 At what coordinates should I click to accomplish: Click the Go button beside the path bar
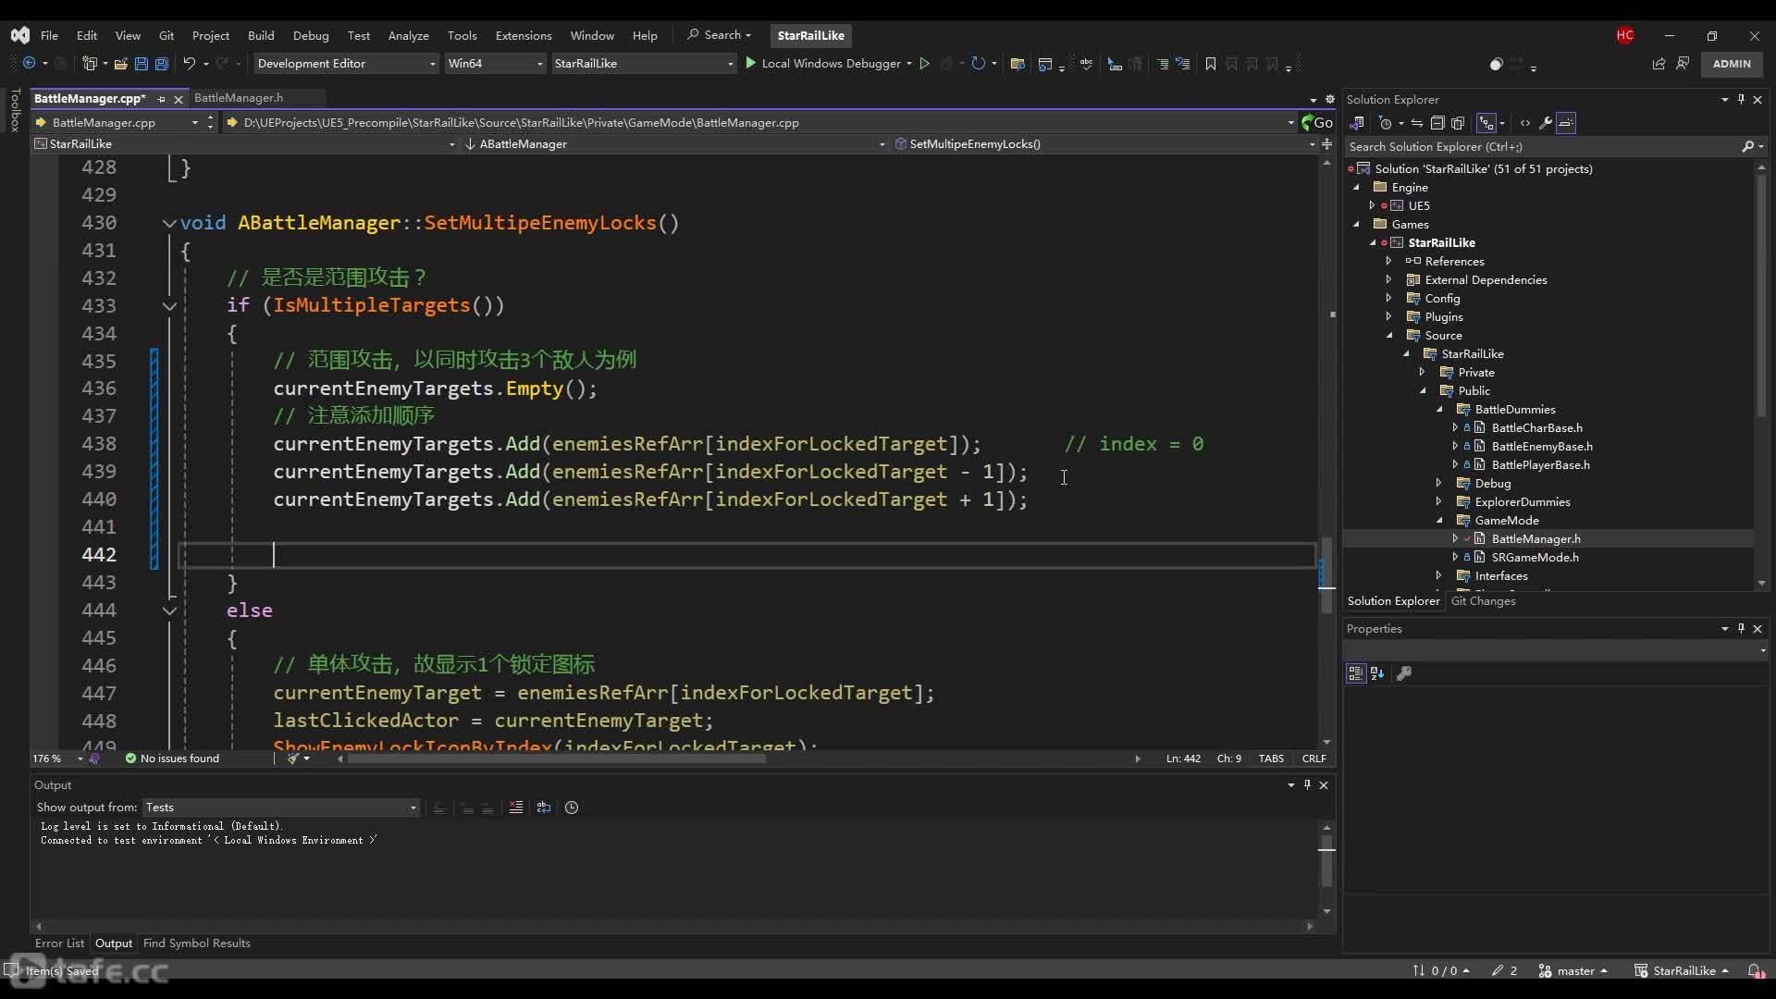pos(1317,122)
